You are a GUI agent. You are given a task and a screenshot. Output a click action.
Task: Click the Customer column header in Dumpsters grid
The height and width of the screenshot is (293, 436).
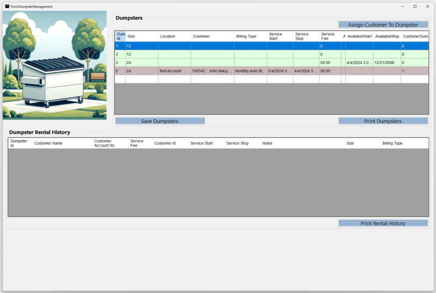212,37
